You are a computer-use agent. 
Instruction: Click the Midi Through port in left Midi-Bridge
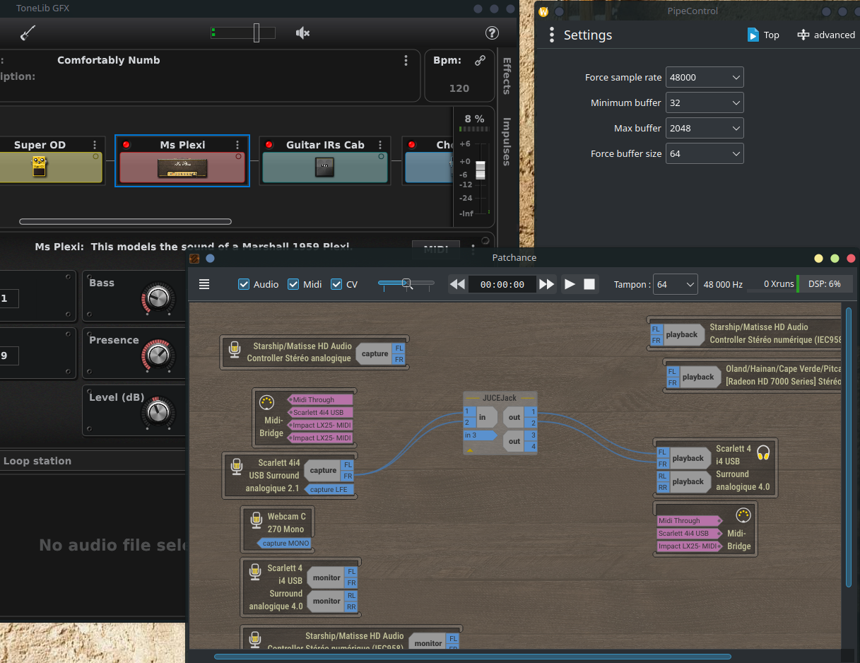[x=320, y=399]
